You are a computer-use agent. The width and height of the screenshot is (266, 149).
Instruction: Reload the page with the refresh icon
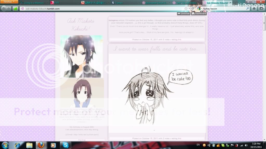[x=193, y=9]
